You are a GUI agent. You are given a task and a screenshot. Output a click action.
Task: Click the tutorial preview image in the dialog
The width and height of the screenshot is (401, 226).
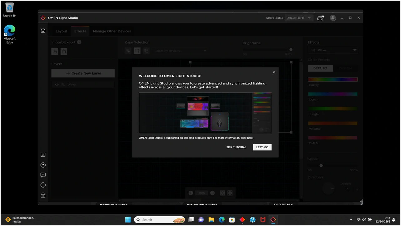click(205, 113)
